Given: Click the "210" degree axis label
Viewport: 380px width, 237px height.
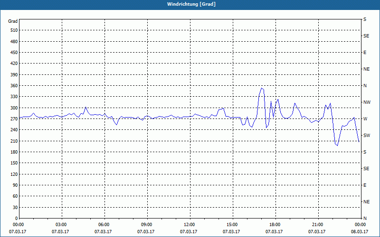Looking at the screenshot, I should click(x=14, y=141).
